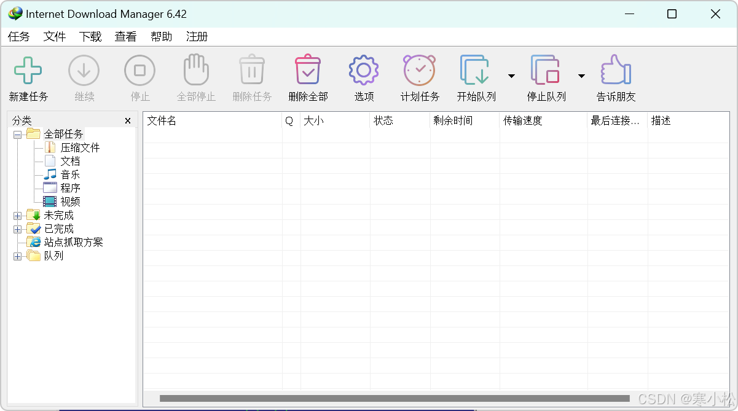The height and width of the screenshot is (411, 738).
Task: Close the 分类 panel with its X
Action: coord(128,120)
